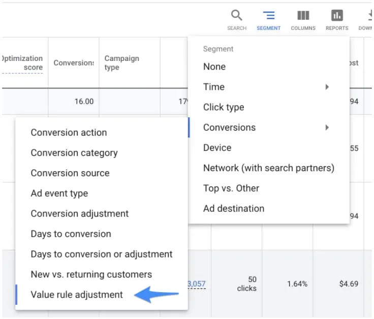
Task: Select Conversion action submenu item
Action: coord(69,133)
